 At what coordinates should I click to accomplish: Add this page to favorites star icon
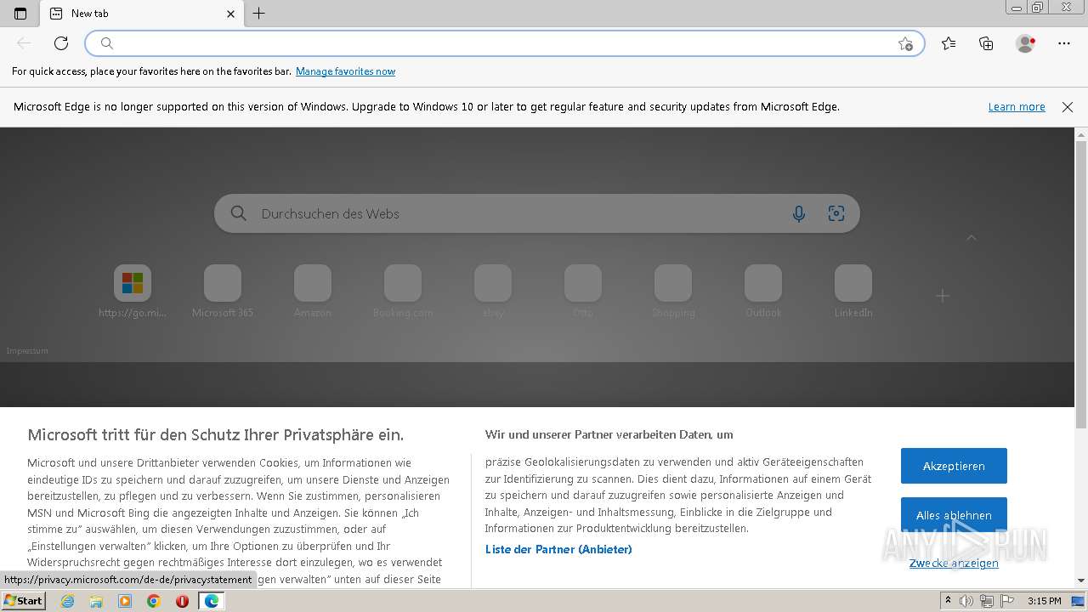[x=905, y=43]
